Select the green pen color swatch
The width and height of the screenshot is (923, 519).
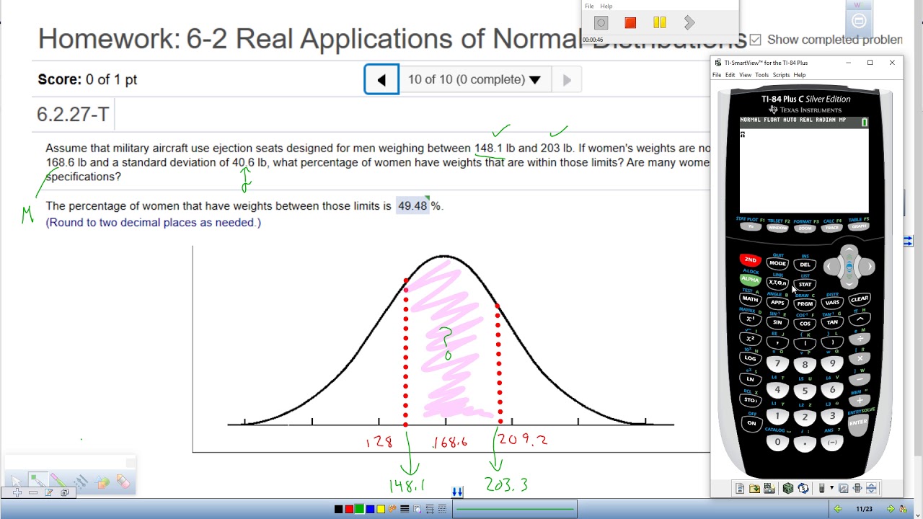[x=359, y=509]
